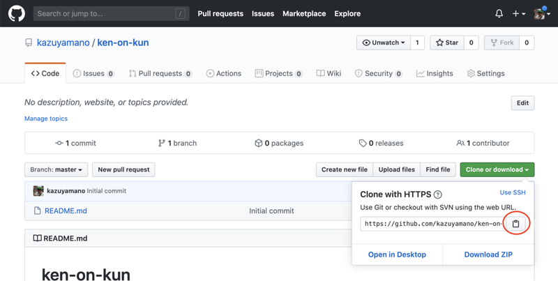Click kazuyamano's commit avatar
The image size is (558, 281).
[38, 191]
